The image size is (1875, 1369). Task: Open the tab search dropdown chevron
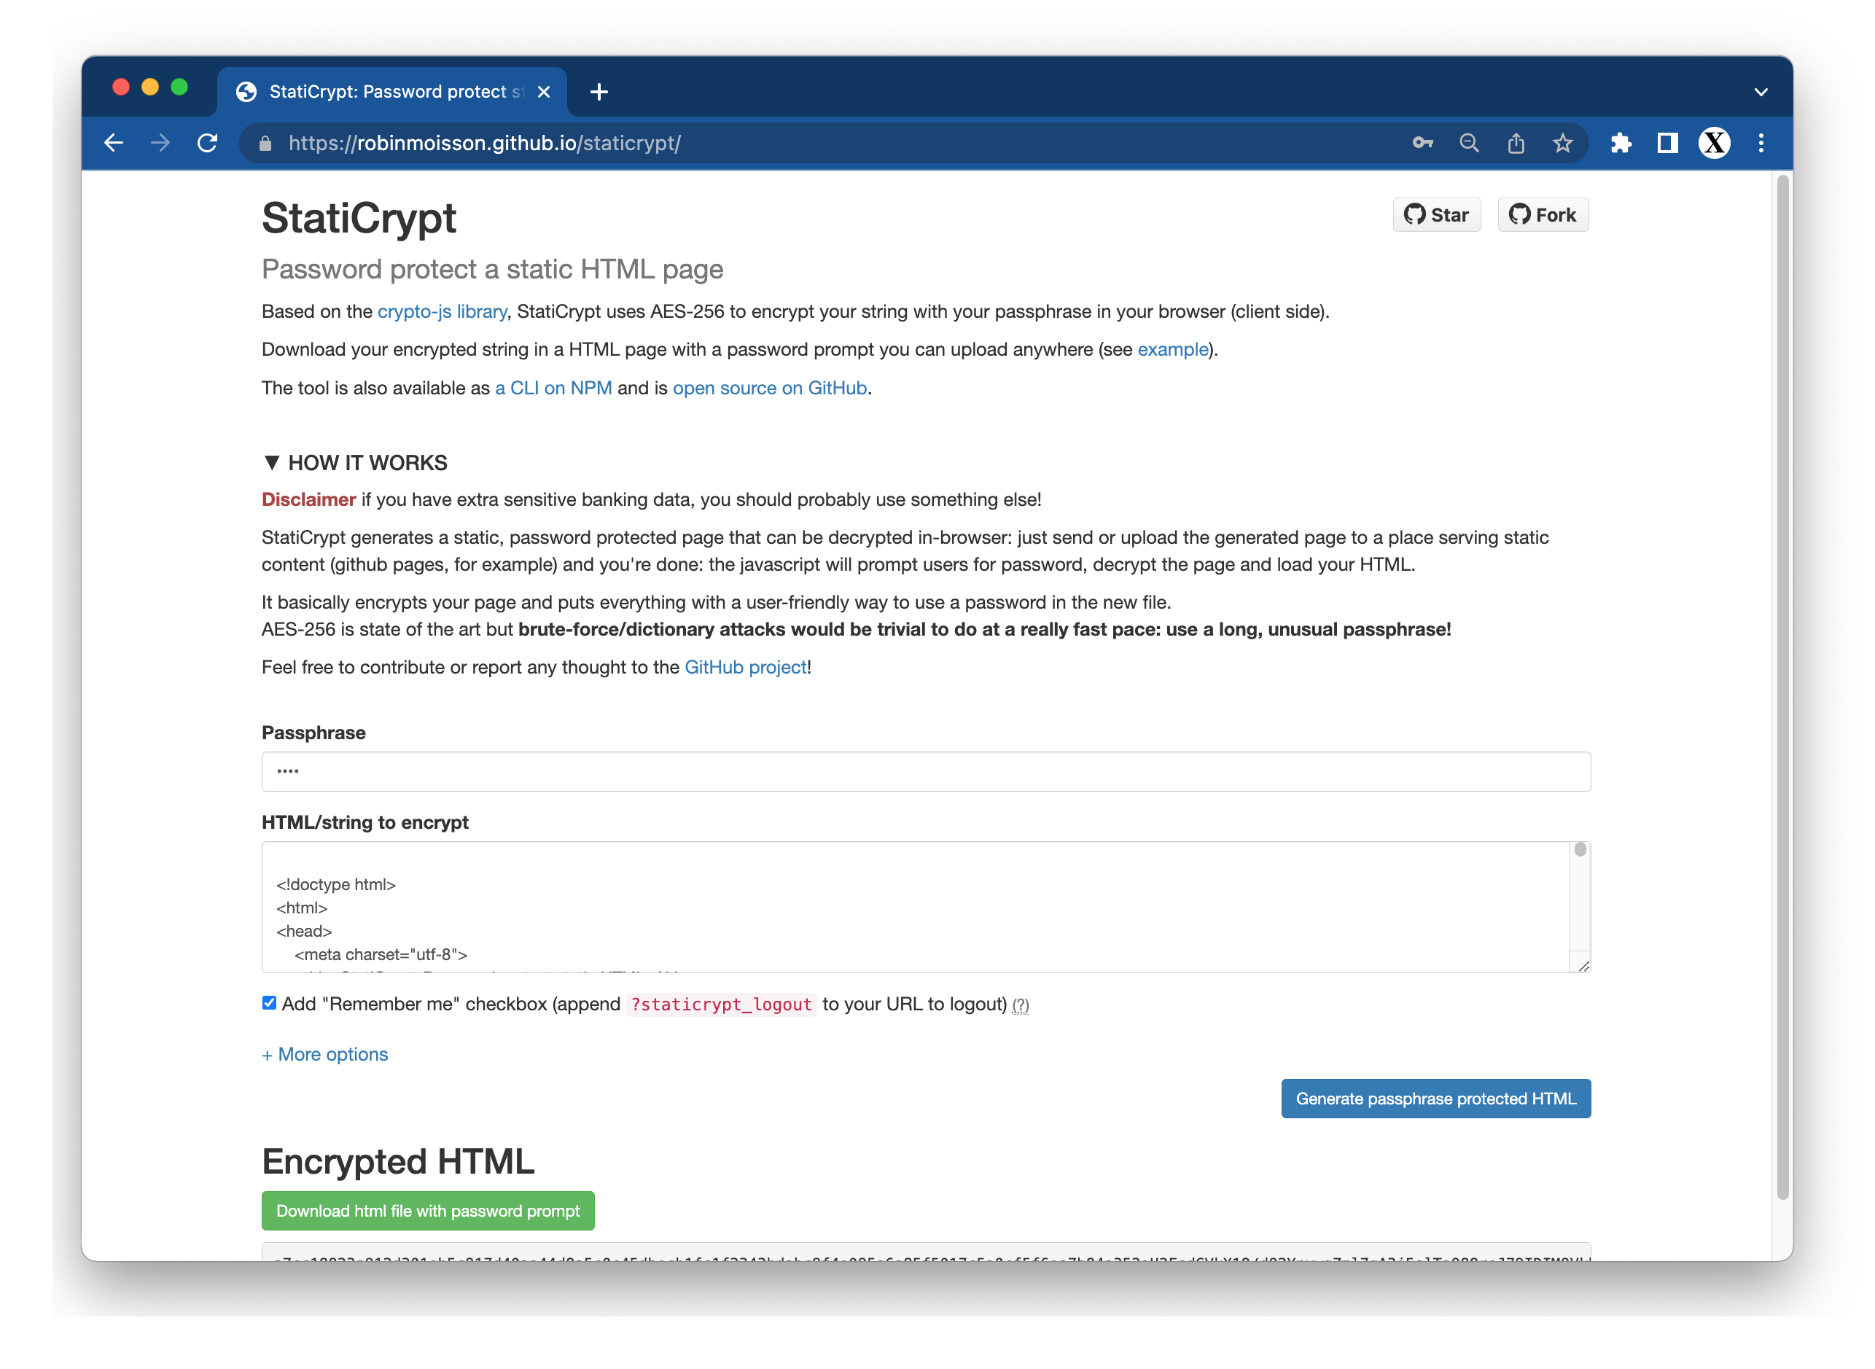tap(1761, 92)
